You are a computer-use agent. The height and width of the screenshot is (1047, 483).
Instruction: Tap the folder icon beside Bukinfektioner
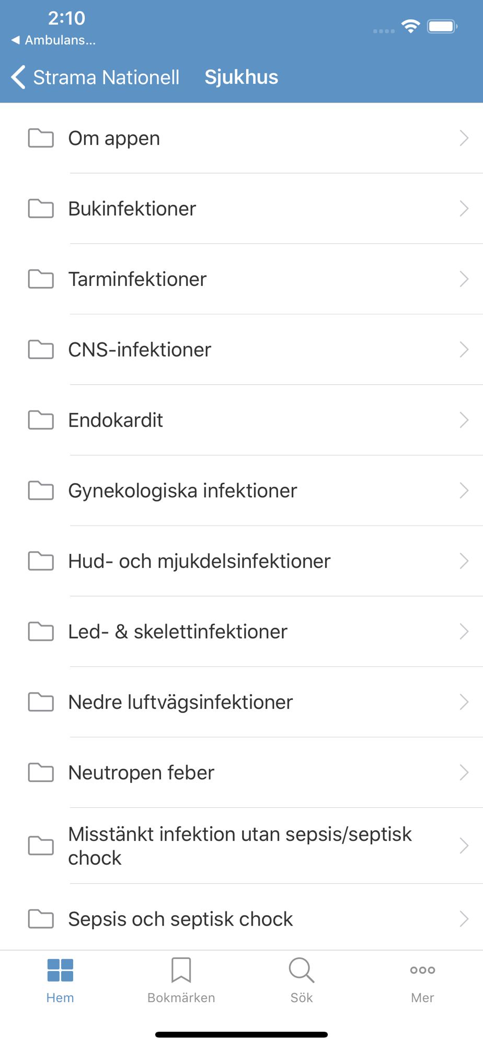(41, 208)
